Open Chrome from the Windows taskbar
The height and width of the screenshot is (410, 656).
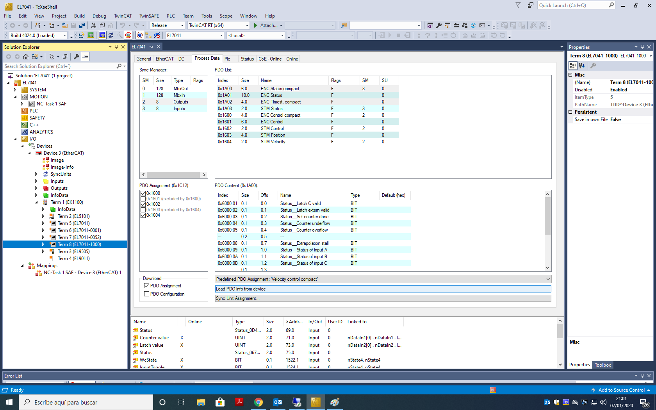[258, 402]
